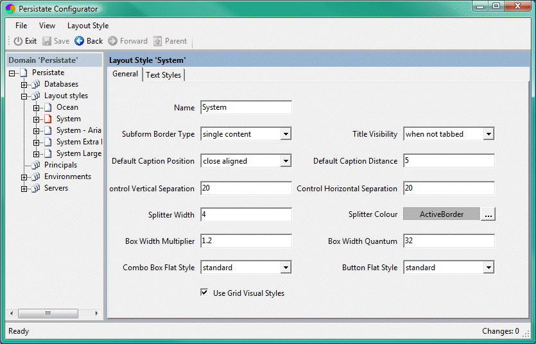Click the Name input field
Image resolution: width=536 pixels, height=344 pixels.
246,107
